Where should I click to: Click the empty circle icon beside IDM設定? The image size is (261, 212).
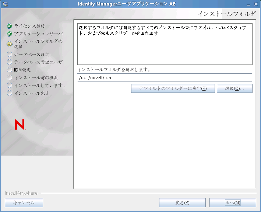point(10,70)
